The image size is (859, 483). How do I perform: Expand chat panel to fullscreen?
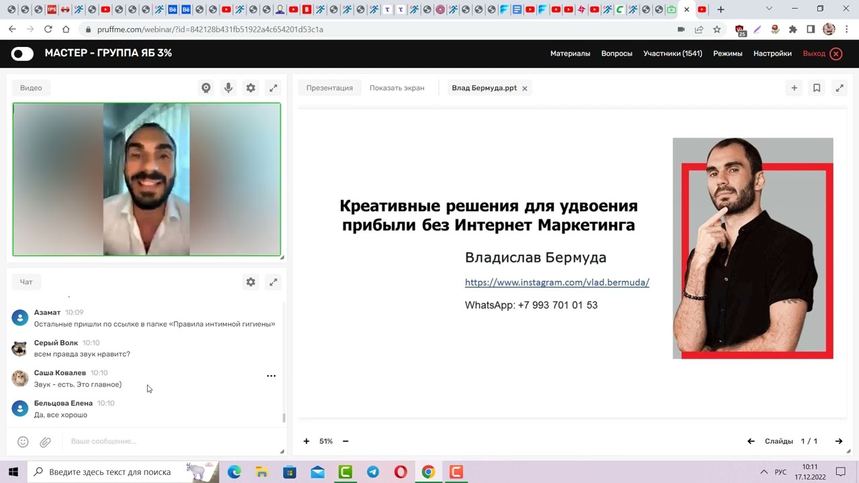(x=273, y=282)
